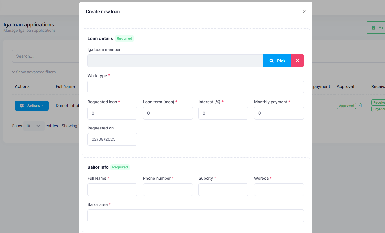Focus the Requested loan amount field
Image resolution: width=385 pixels, height=233 pixels.
click(x=112, y=113)
